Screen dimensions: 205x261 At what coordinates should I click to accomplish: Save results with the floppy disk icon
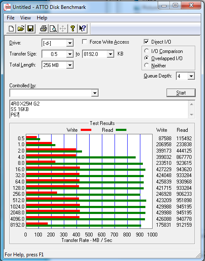(x=30, y=29)
